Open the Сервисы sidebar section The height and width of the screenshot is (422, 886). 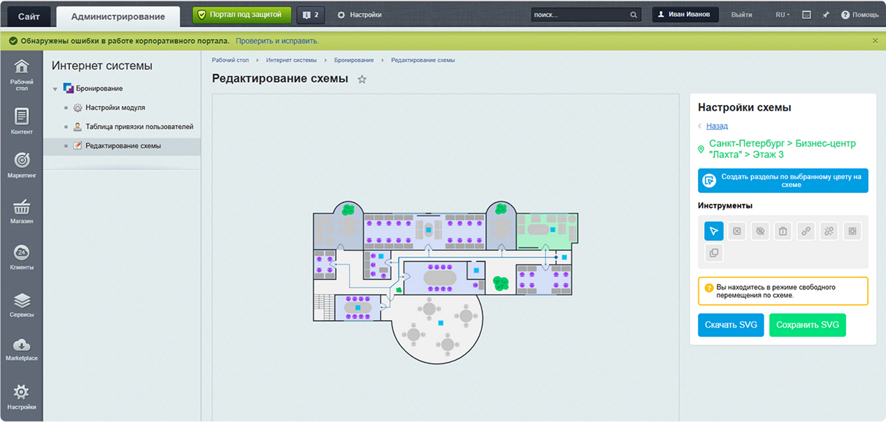pos(22,304)
